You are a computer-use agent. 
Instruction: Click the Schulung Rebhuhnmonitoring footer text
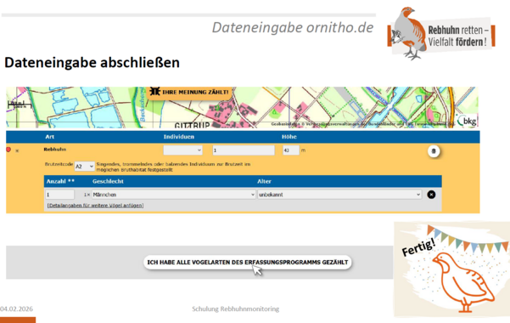pyautogui.click(x=236, y=309)
